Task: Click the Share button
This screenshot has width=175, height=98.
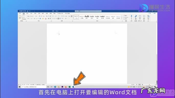Action: click(x=149, y=13)
